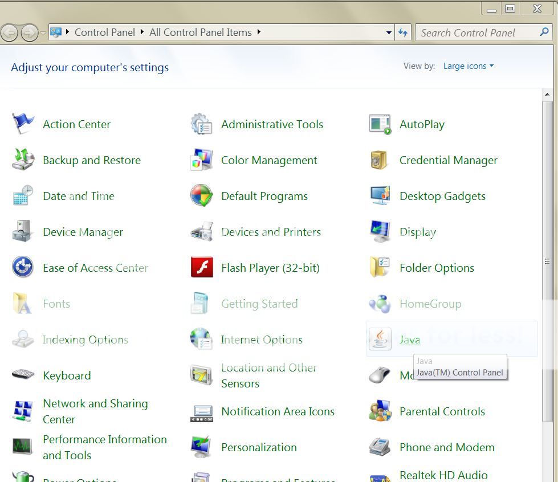558x482 pixels.
Task: Open the Internet Options globe icon
Action: pos(201,338)
